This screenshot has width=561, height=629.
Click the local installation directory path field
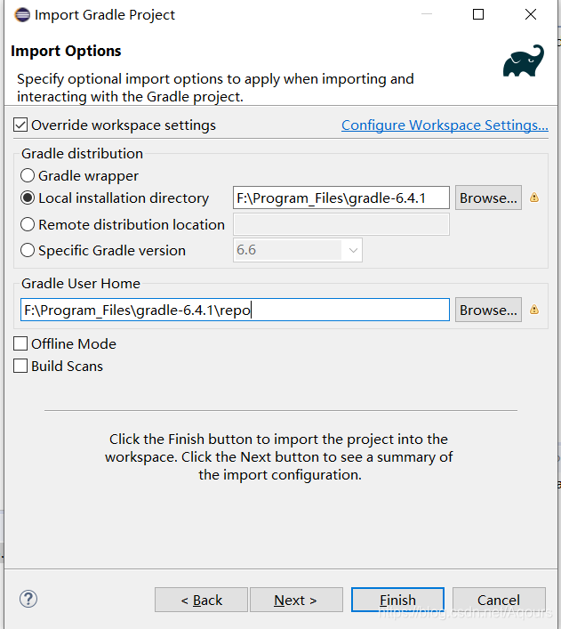coord(341,198)
